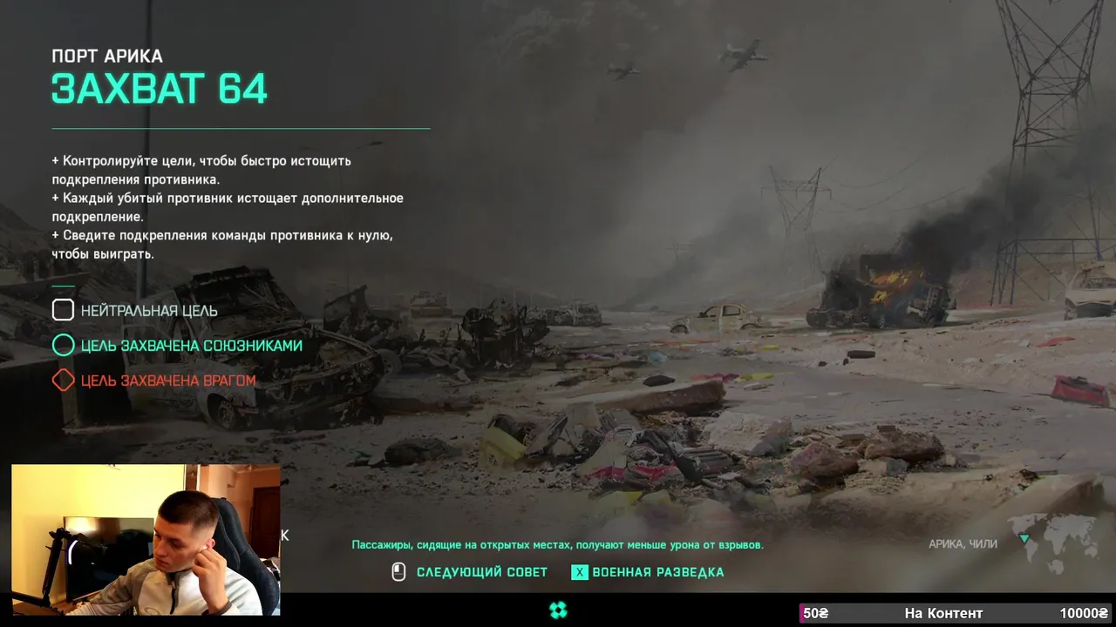Click the '50₴' donation amount
This screenshot has width=1116, height=627.
click(x=815, y=613)
